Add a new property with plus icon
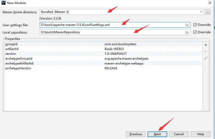215x139 pixels. [206, 45]
